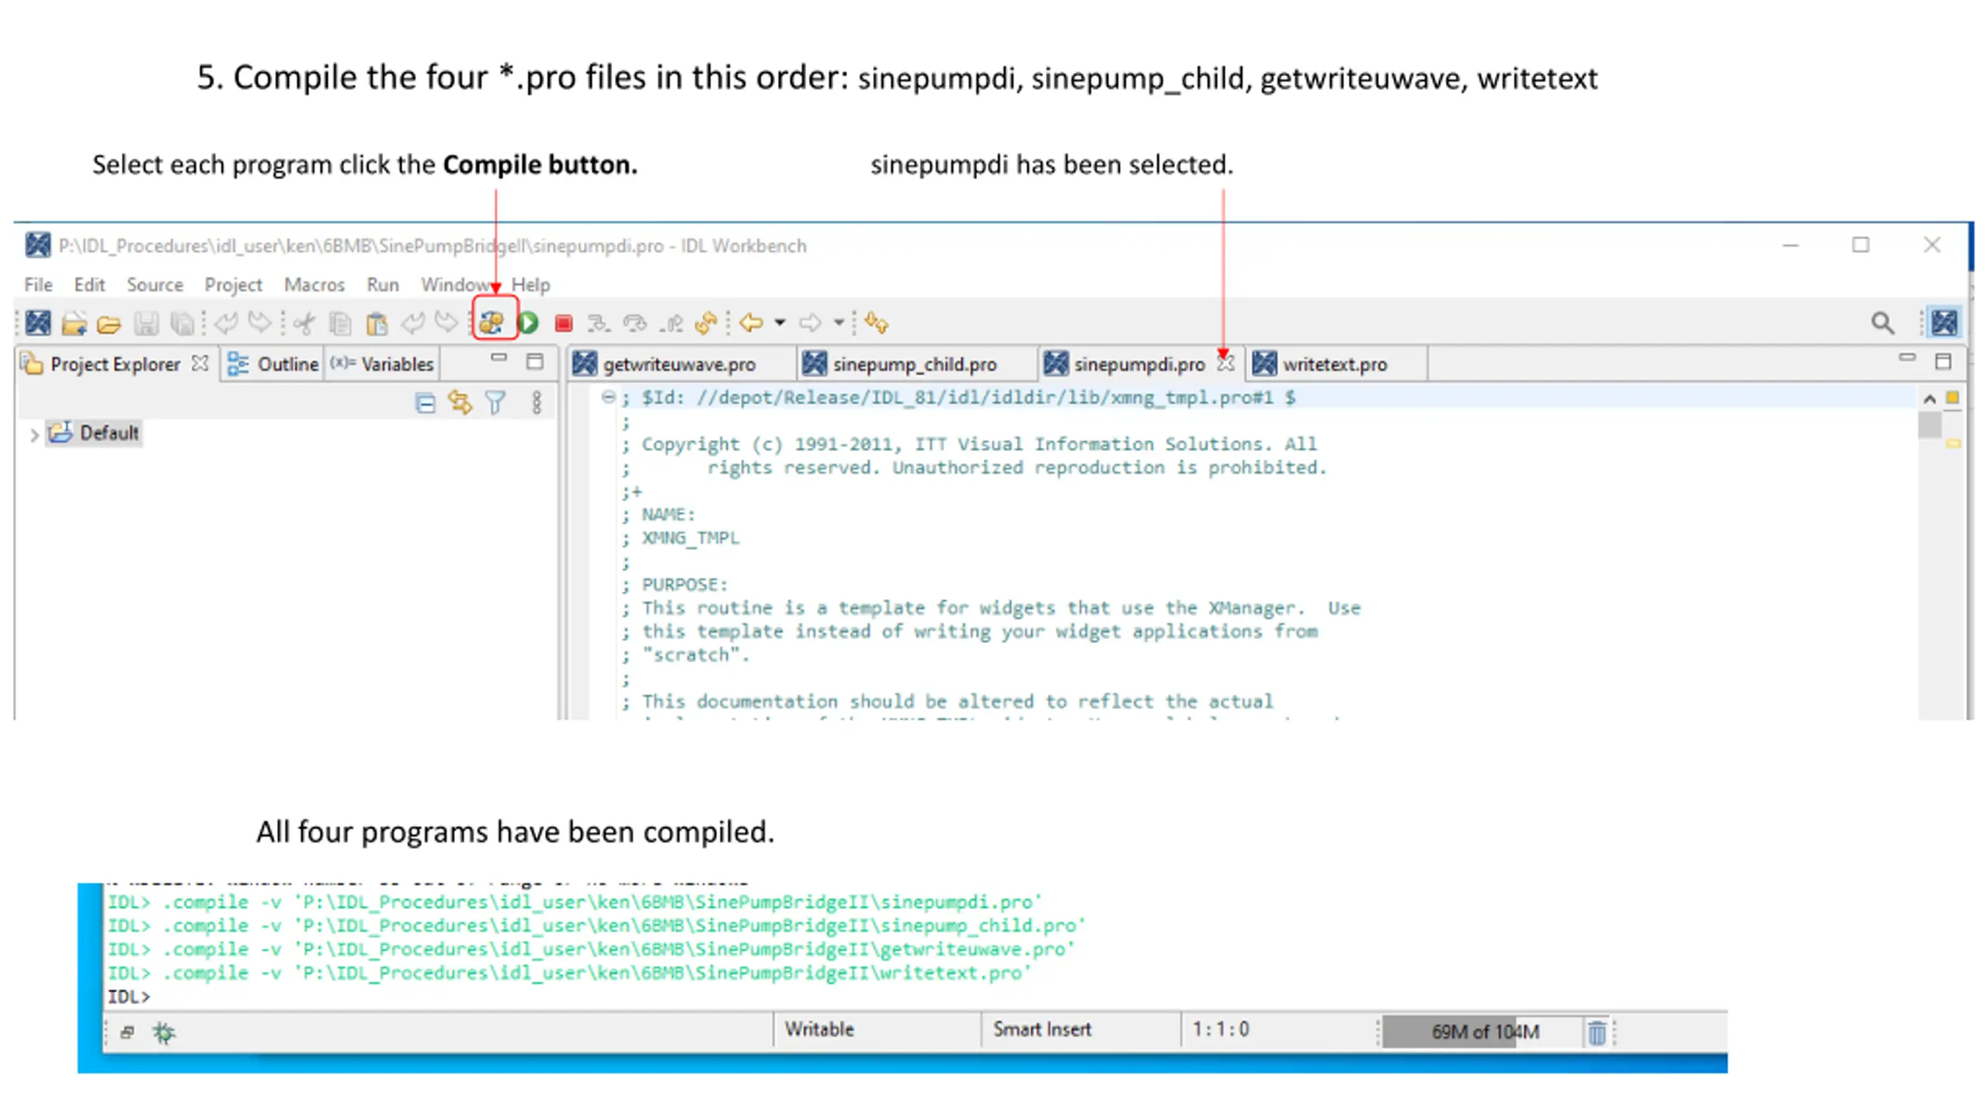
Task: Close the Project Explorer view
Action: click(x=200, y=363)
